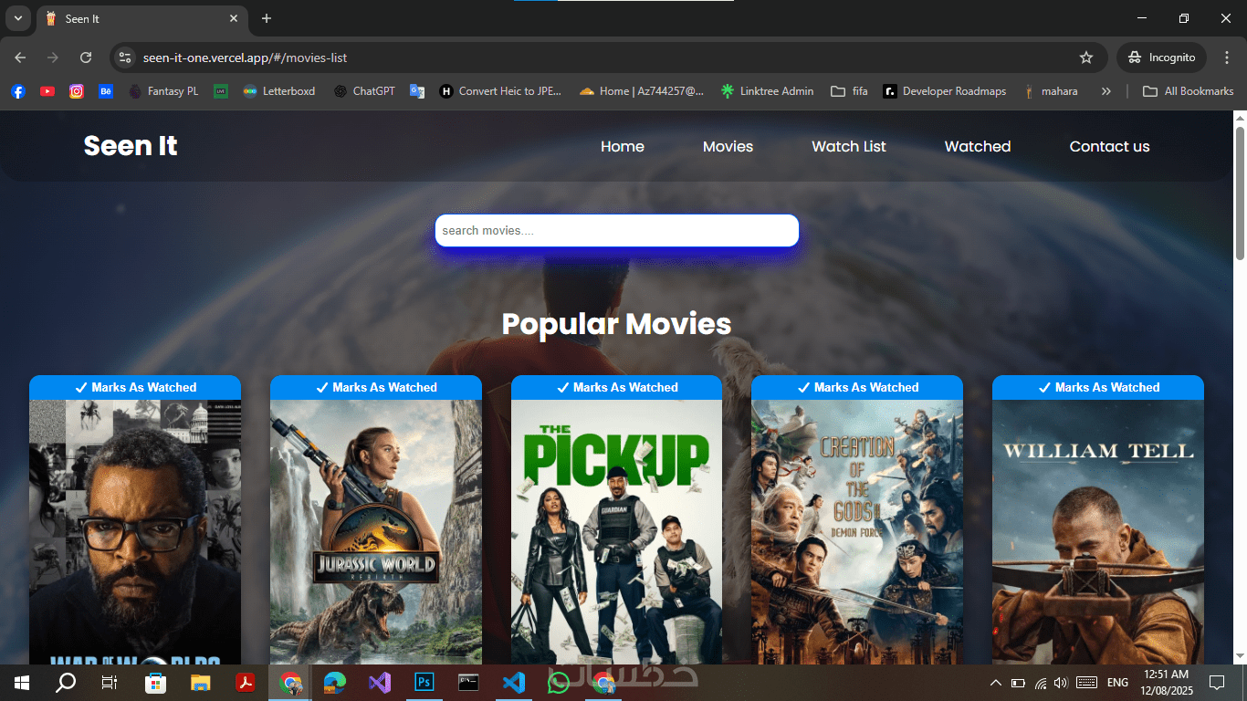Open the Movies nav item
The image size is (1247, 701).
pyautogui.click(x=728, y=146)
